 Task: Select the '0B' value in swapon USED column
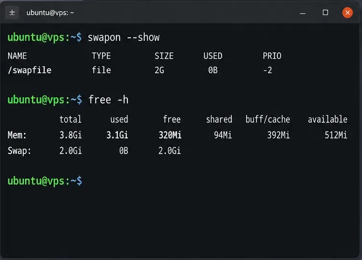pyautogui.click(x=213, y=70)
